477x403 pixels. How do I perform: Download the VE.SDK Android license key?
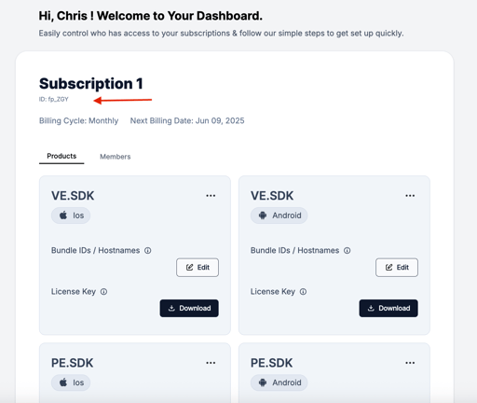coord(388,308)
